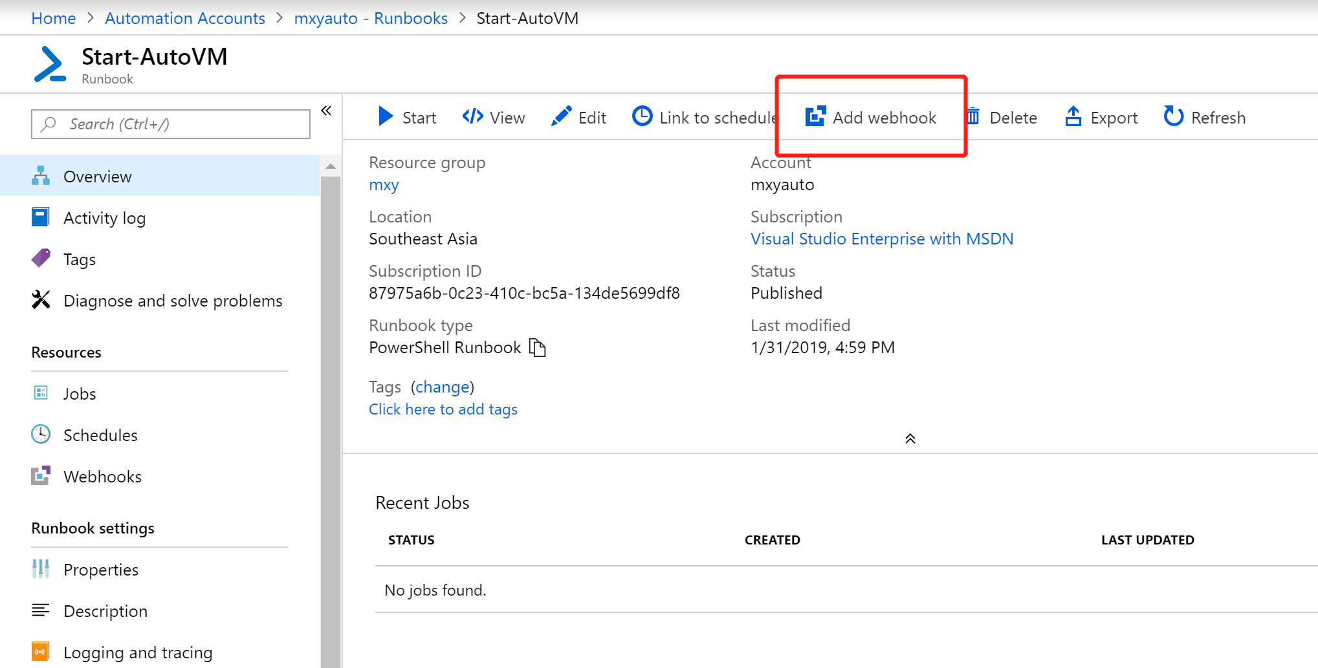
Task: Click the Schedules clock icon
Action: (x=41, y=434)
